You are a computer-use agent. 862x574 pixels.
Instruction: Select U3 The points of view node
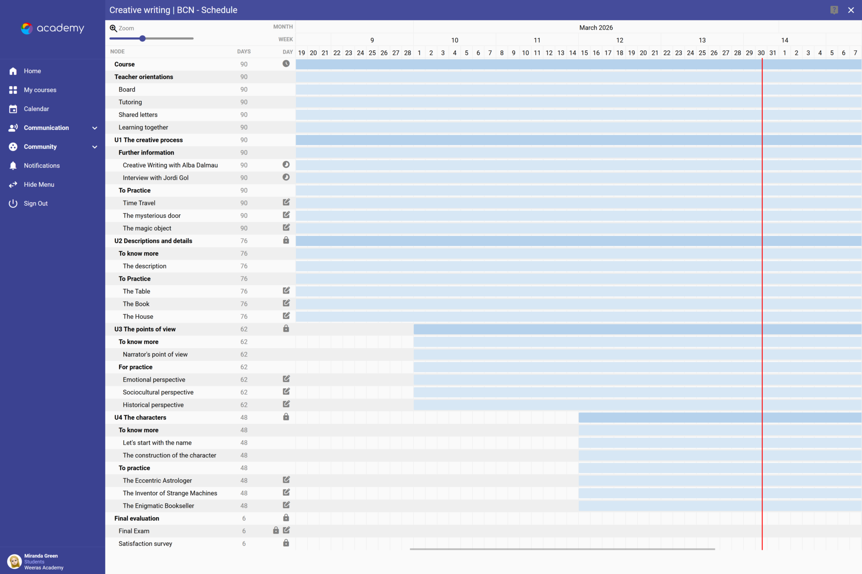click(x=145, y=329)
